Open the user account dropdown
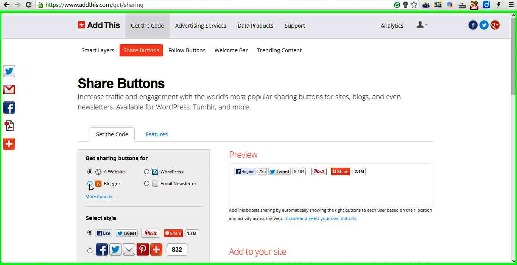The width and height of the screenshot is (517, 265). pyautogui.click(x=422, y=25)
